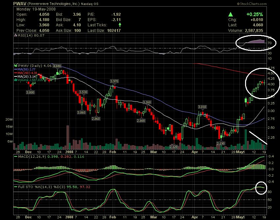Click the header Volume value 2,587,835
The width and height of the screenshot is (280, 220).
tap(254, 30)
